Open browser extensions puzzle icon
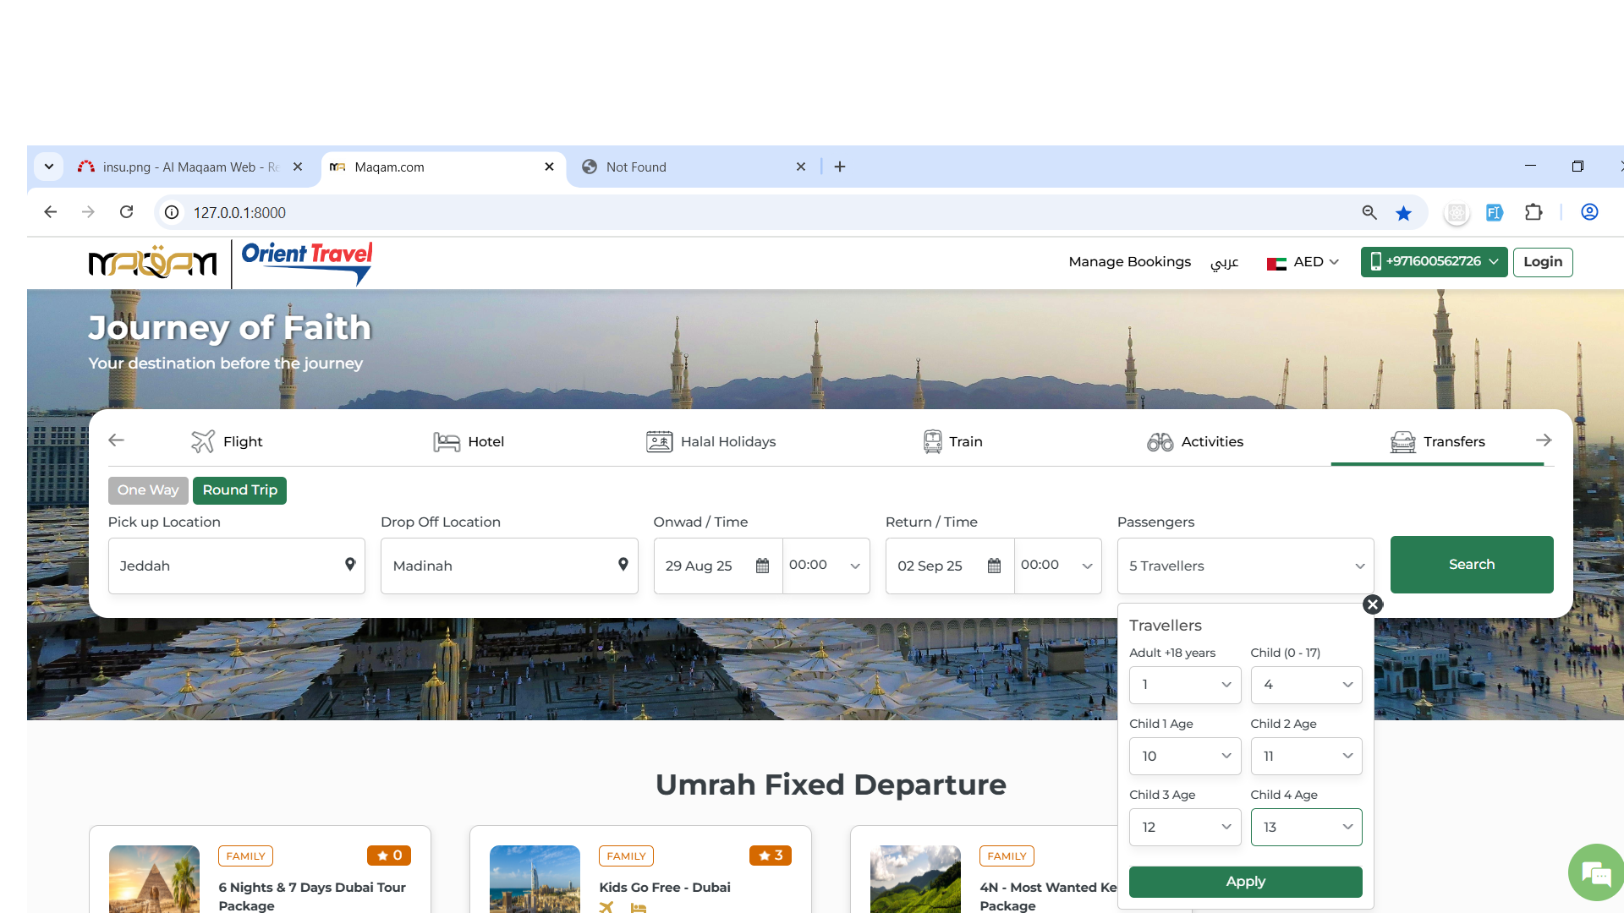1624x913 pixels. [1533, 213]
